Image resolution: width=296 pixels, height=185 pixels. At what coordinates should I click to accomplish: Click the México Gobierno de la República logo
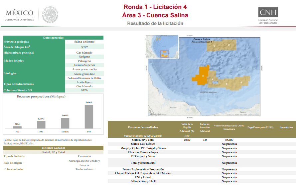(x=19, y=15)
